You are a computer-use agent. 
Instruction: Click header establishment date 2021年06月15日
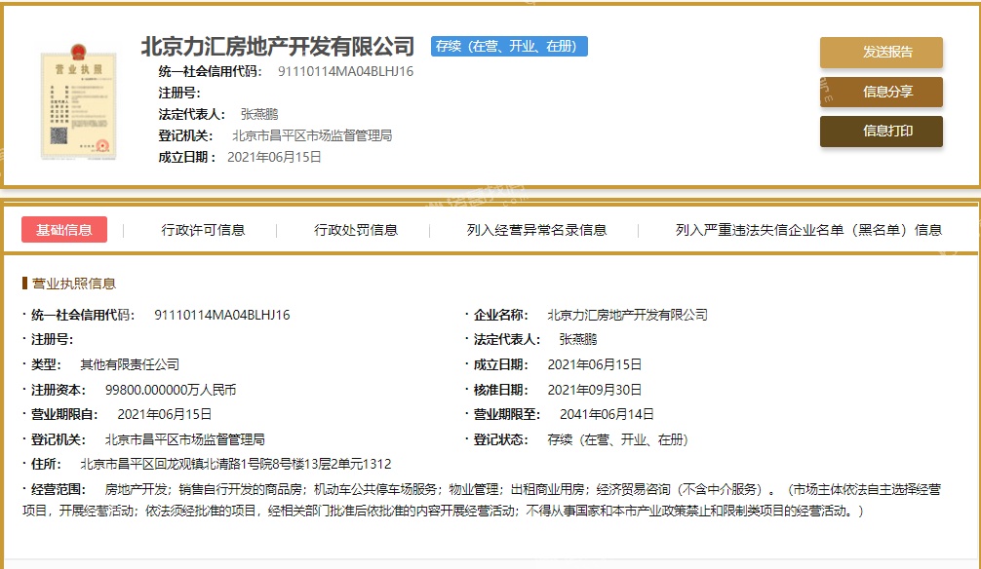274,157
